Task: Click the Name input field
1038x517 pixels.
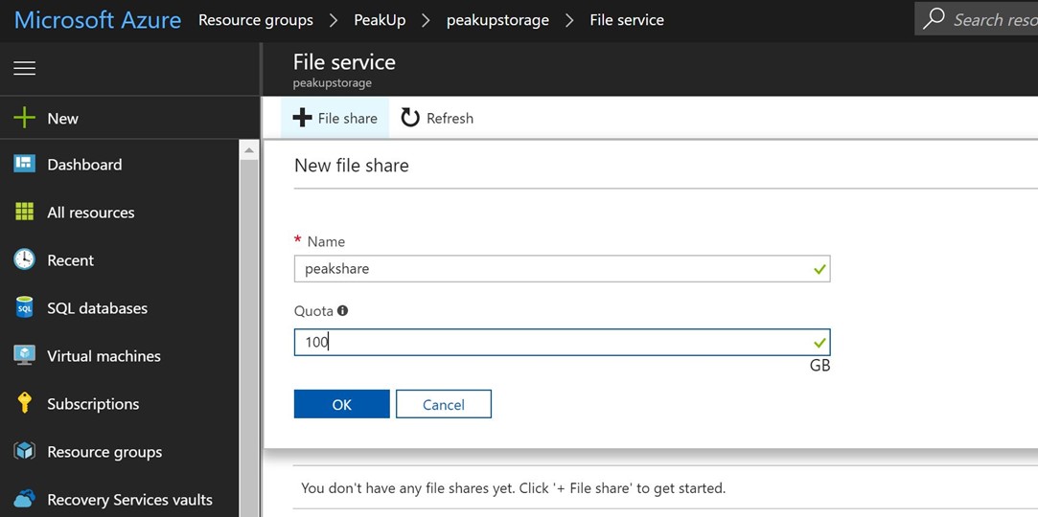Action: pos(562,269)
